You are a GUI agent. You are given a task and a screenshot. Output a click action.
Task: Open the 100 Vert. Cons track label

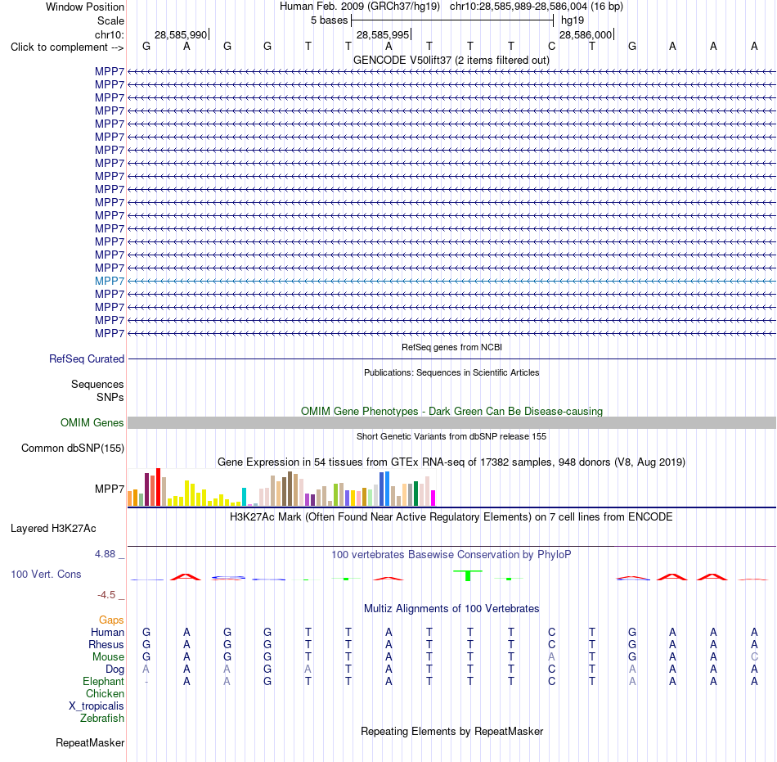tap(46, 574)
